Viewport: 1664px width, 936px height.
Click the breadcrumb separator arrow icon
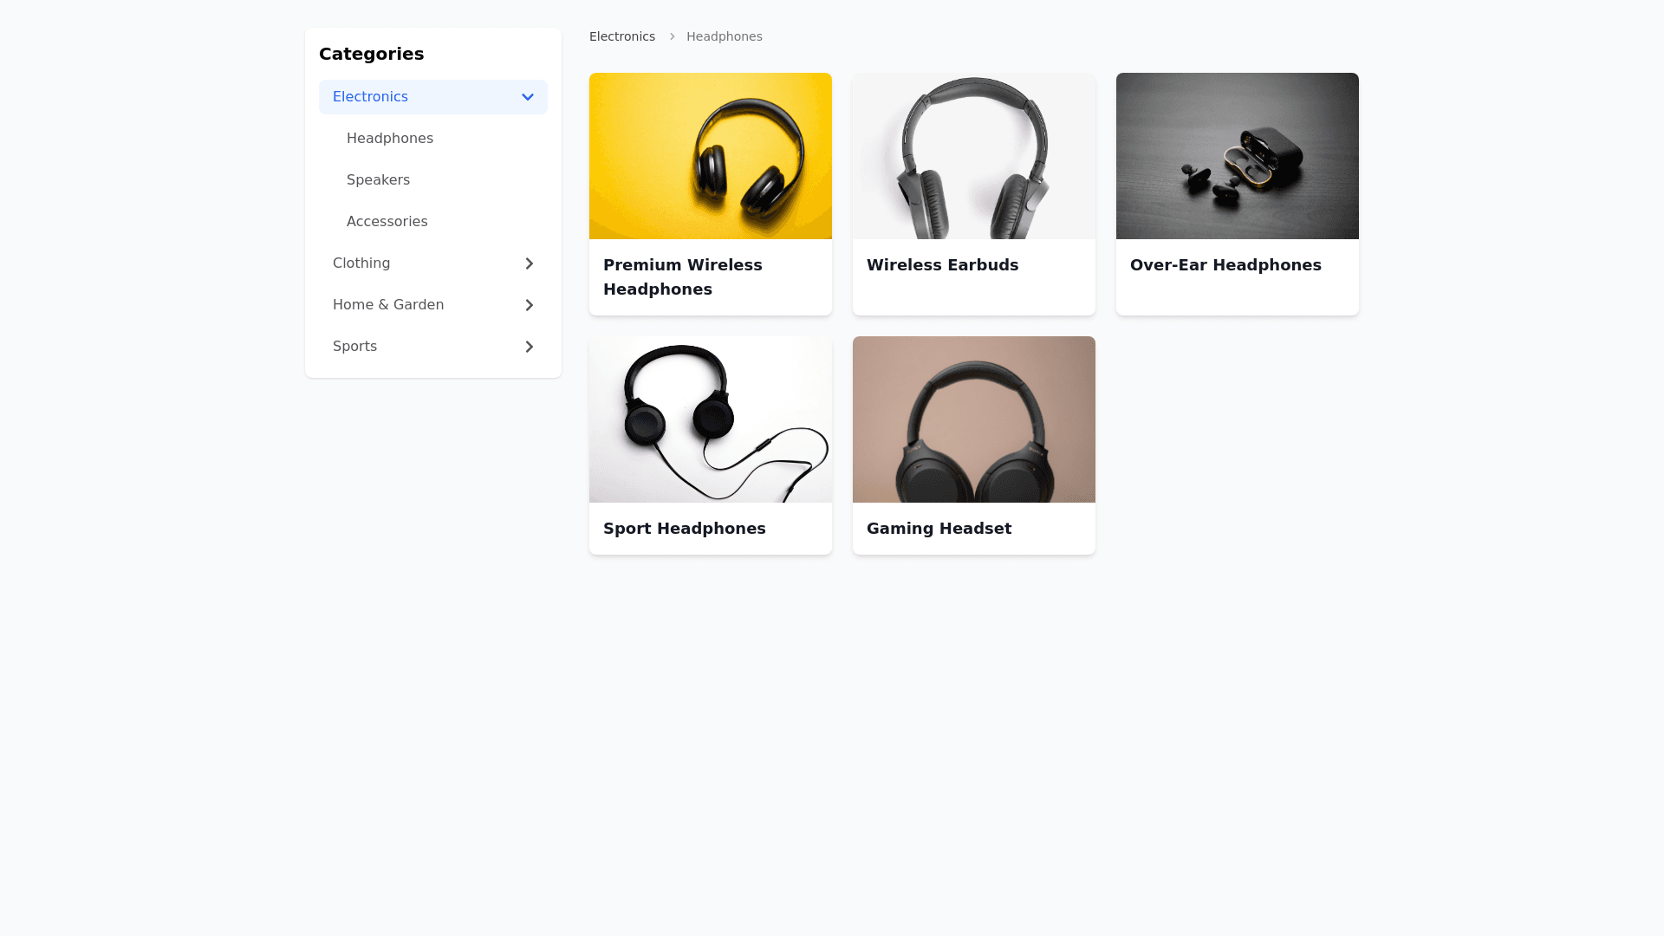[x=672, y=36]
